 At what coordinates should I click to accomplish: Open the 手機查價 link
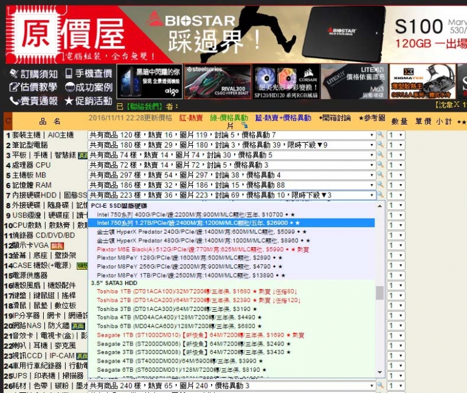(89, 73)
